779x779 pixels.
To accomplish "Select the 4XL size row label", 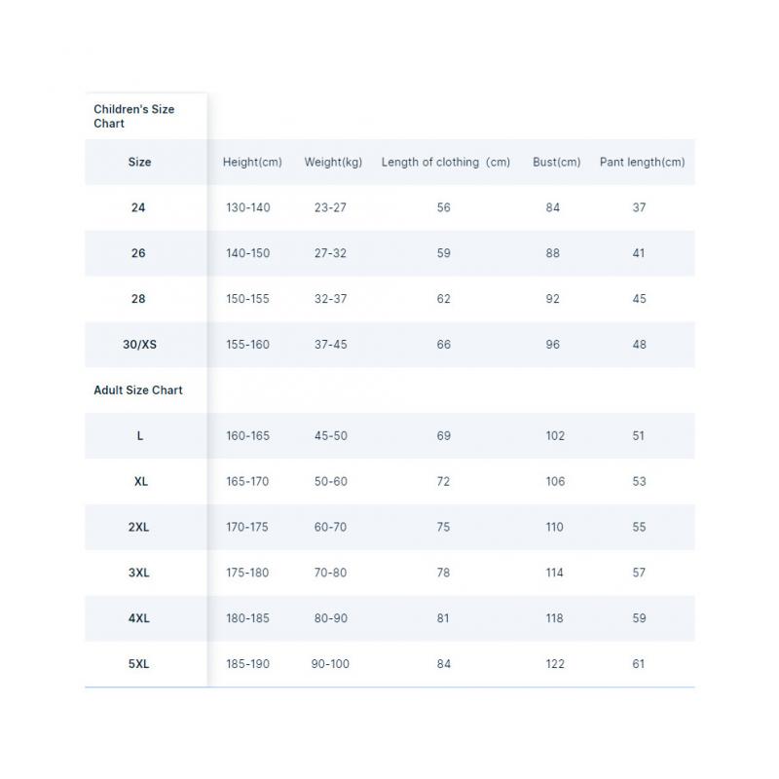I will [x=139, y=618].
